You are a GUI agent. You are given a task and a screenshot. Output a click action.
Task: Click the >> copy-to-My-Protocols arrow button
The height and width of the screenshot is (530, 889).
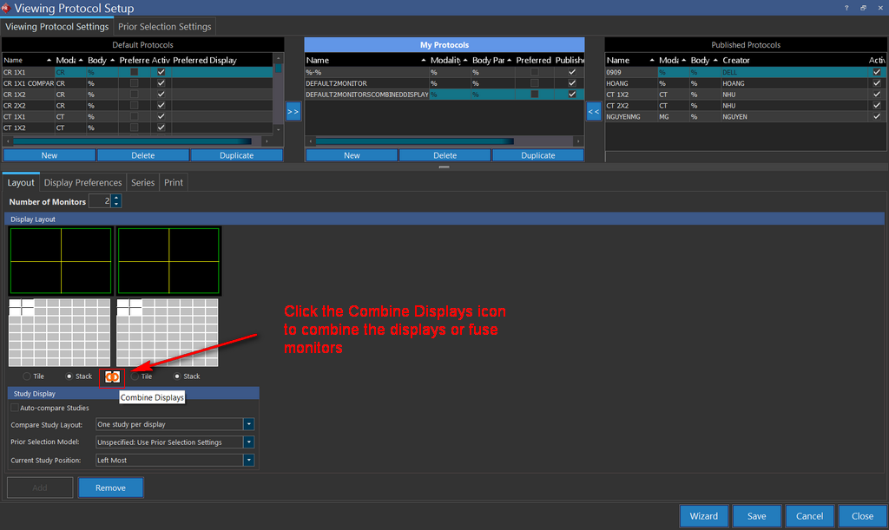pos(293,111)
